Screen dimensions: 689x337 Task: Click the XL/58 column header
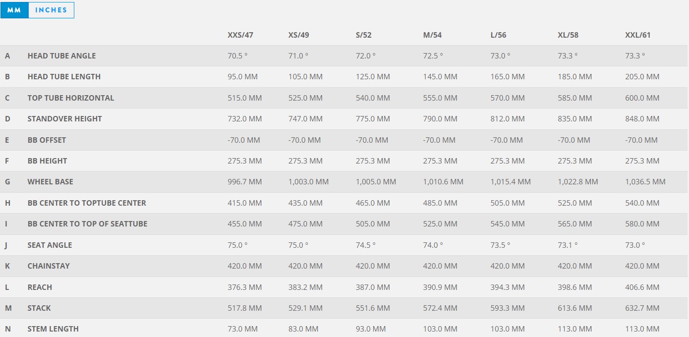(x=568, y=35)
